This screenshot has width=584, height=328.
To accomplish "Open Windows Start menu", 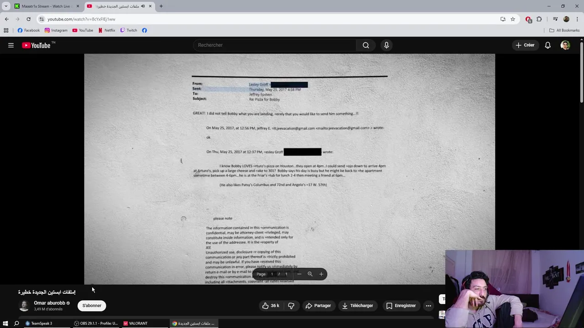I will tap(5, 323).
